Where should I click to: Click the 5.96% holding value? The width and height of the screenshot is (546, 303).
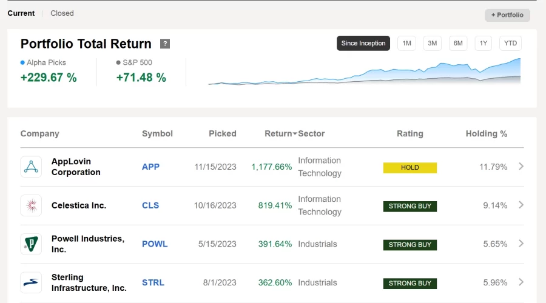pos(495,282)
